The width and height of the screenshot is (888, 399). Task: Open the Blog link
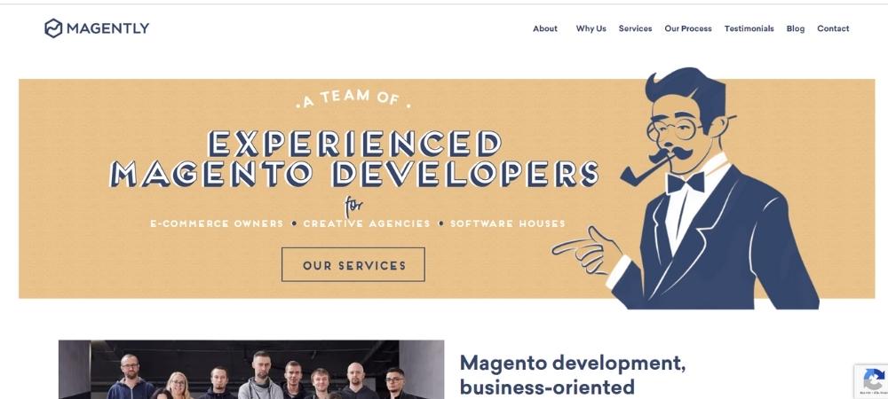point(795,28)
